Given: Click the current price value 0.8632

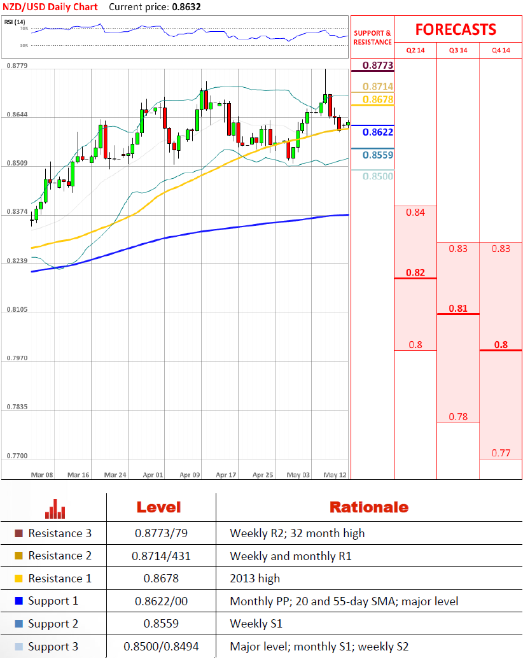Looking at the screenshot, I should tap(186, 7).
